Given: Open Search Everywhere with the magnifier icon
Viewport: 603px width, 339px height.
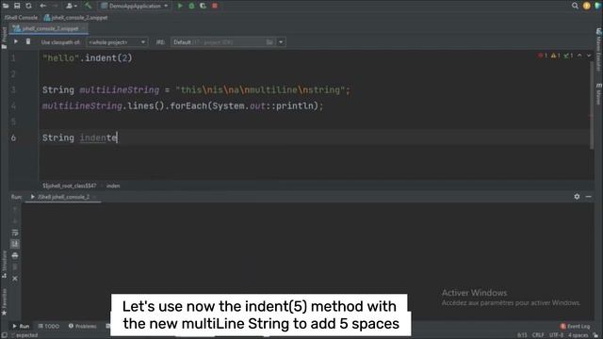Looking at the screenshot, I should click(575, 6).
